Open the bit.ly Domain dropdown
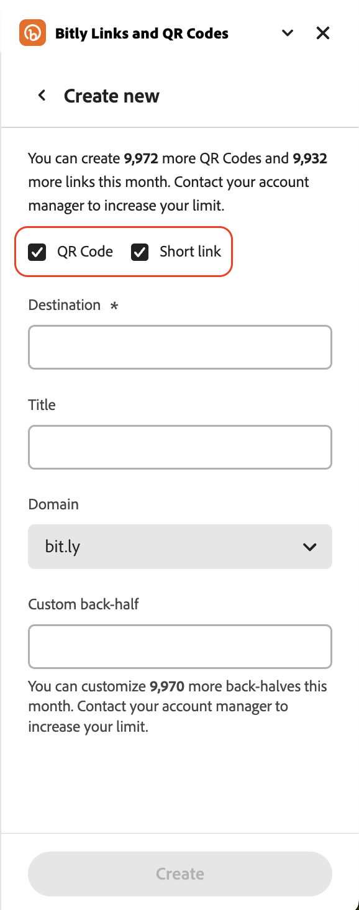The image size is (359, 910). click(180, 547)
